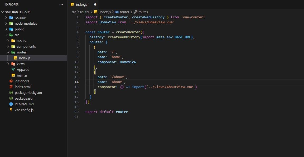
Task: Open the Explorer more actions menu
Action: click(61, 4)
